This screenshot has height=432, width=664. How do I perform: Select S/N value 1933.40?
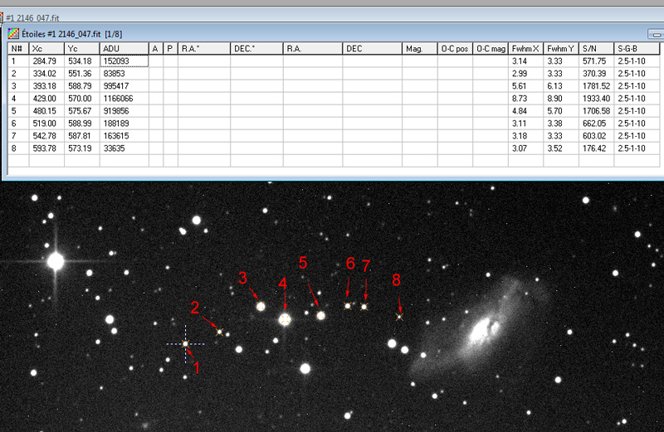(596, 99)
